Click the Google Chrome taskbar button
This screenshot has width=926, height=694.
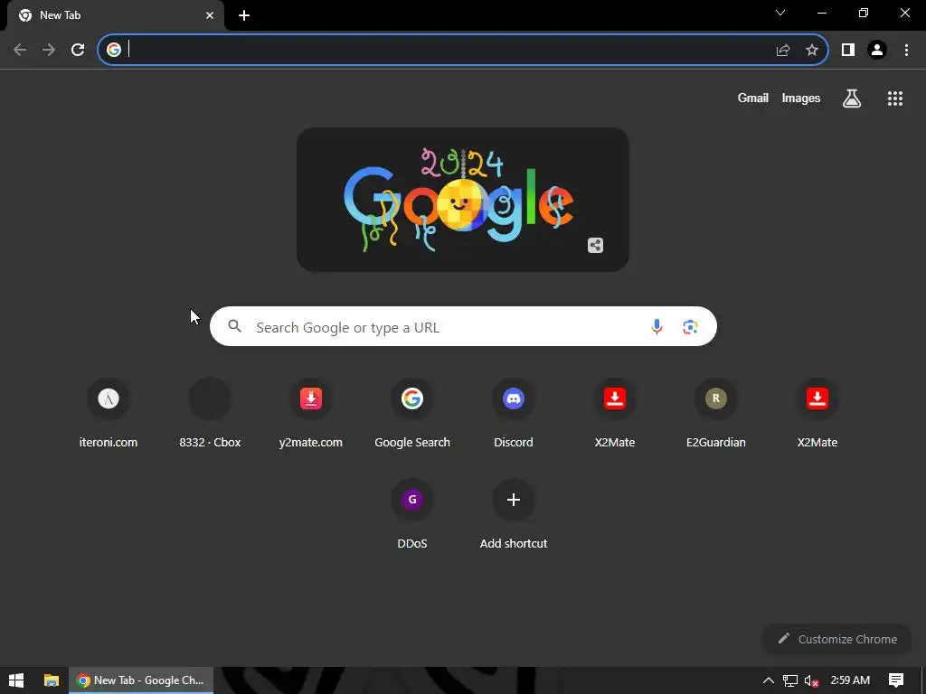[x=141, y=680]
